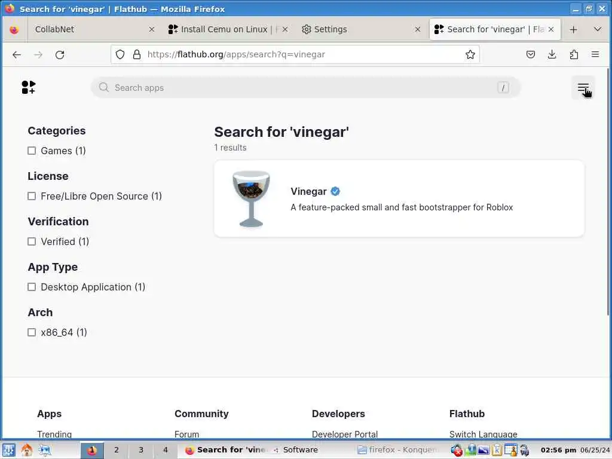The width and height of the screenshot is (612, 459).
Task: Check the Games category filter
Action: (x=32, y=151)
